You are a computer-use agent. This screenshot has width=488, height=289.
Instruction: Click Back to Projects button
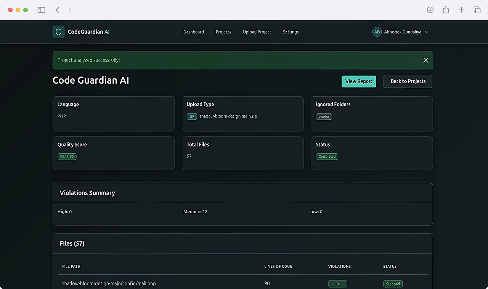point(408,81)
